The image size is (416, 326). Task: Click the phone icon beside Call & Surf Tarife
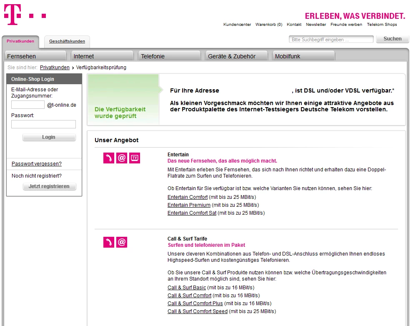click(x=109, y=242)
